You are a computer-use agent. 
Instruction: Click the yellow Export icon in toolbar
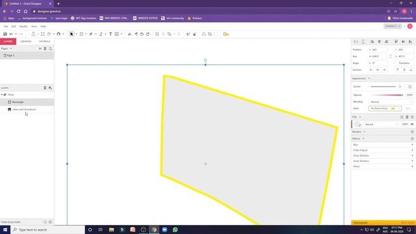(226, 34)
